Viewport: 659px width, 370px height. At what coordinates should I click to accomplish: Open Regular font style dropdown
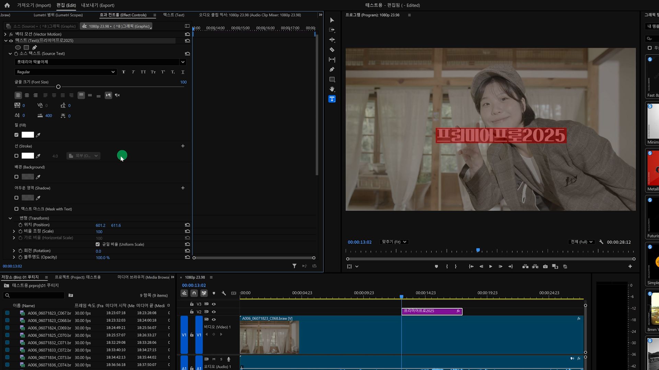coord(65,72)
